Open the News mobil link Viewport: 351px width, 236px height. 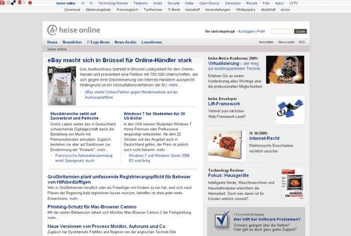[286, 42]
